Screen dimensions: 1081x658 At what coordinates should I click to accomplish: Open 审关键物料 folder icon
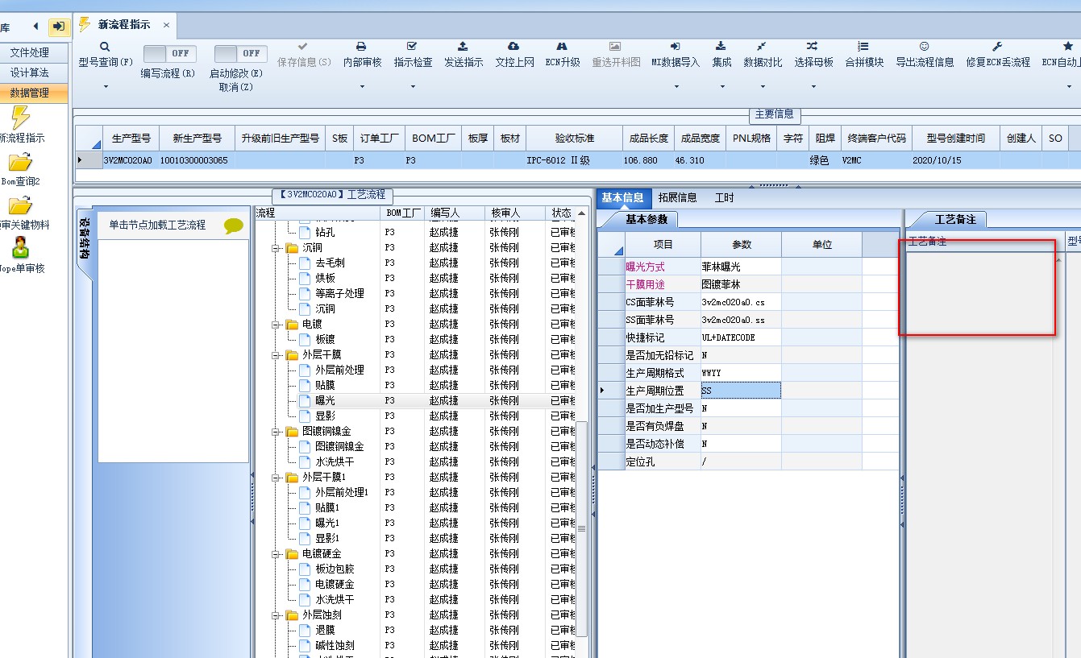point(20,205)
